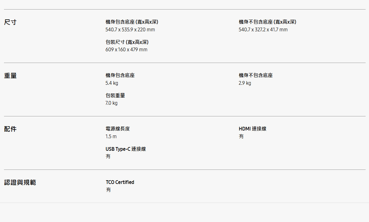Select the 機身包含底座 (寬x高x深) label
The image size is (369, 222).
132,22
